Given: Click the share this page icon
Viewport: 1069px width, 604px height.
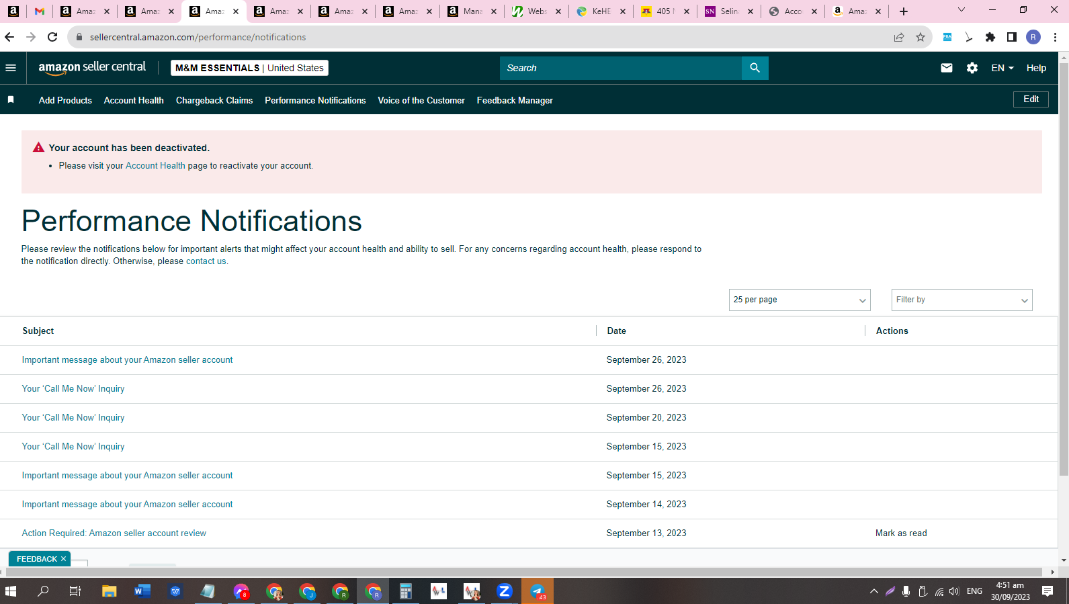Looking at the screenshot, I should (899, 37).
